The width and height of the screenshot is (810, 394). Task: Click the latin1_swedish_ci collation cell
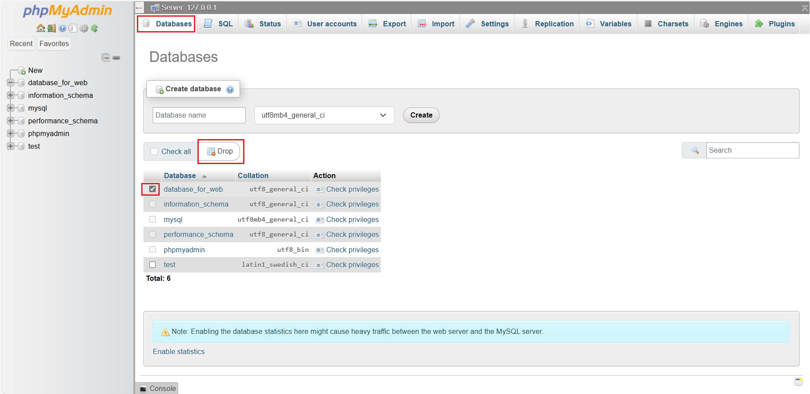pos(275,265)
